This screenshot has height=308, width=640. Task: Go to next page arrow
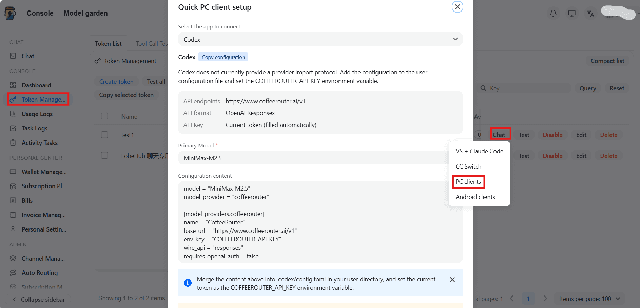point(545,299)
